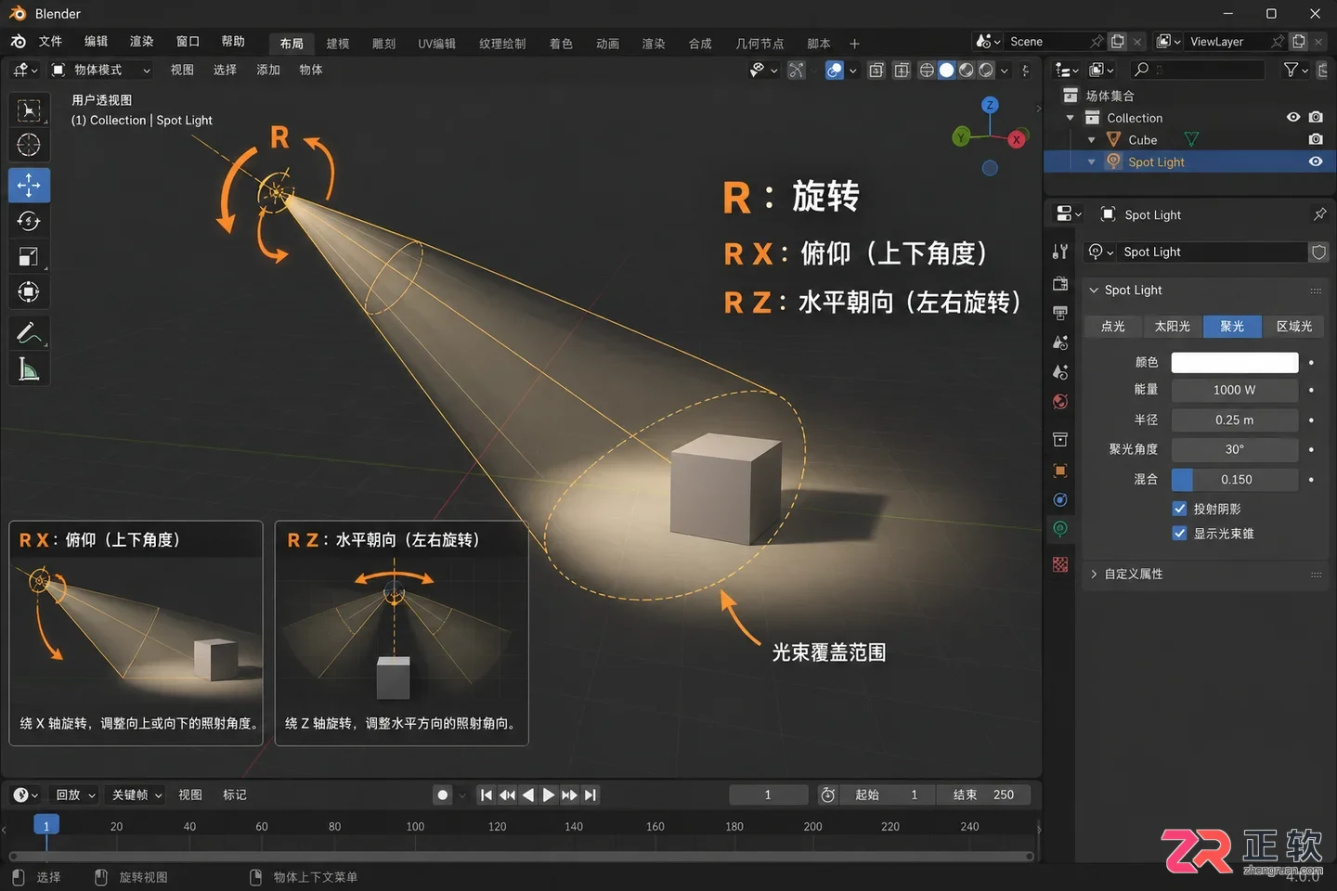
Task: Adjust the 混合 blend slider
Action: 1234,480
